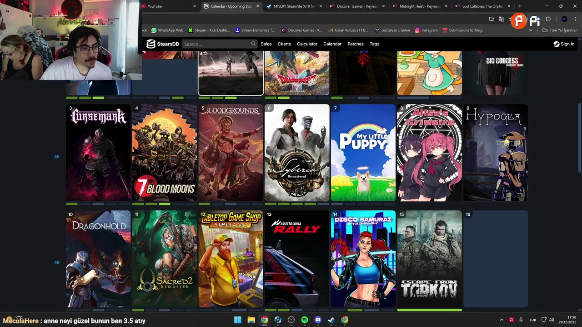Screen dimensions: 582x327
Task: Open the Alisa's Grimoire game card
Action: (430, 153)
